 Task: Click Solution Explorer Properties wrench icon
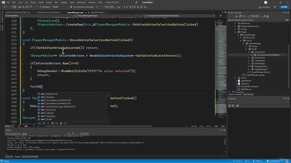(x=264, y=16)
